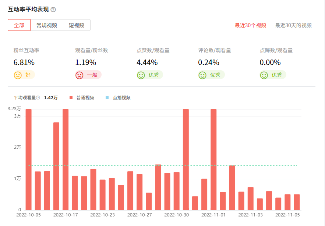Open the 短视频 tab
325x226 pixels.
click(x=77, y=25)
